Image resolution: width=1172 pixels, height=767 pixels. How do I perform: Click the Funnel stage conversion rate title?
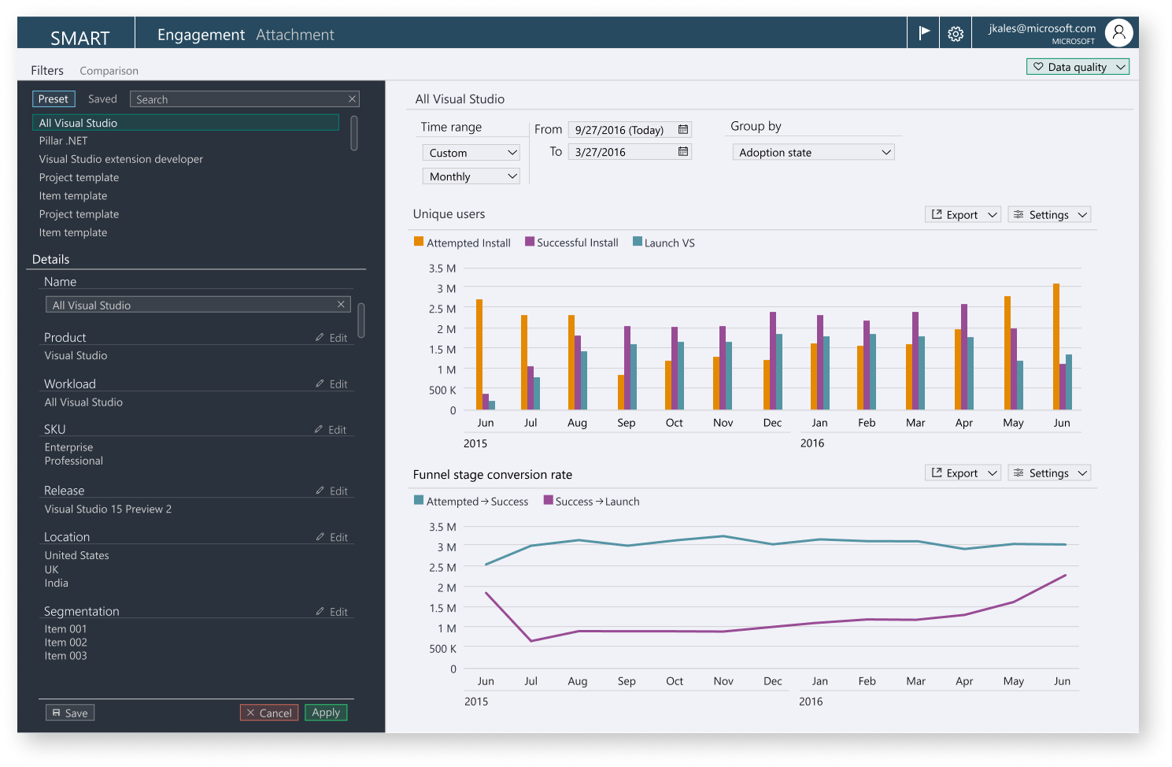493,475
